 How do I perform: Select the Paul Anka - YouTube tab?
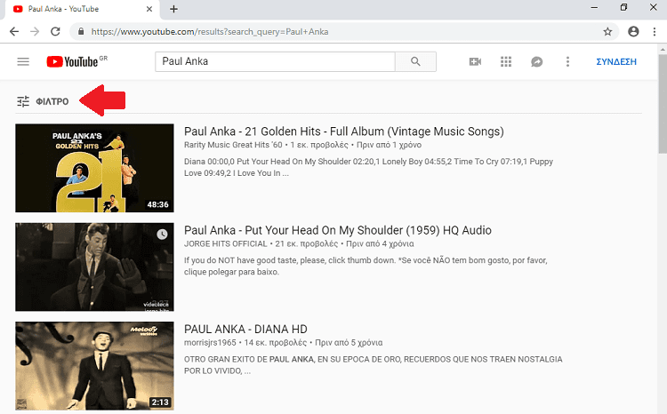81,9
